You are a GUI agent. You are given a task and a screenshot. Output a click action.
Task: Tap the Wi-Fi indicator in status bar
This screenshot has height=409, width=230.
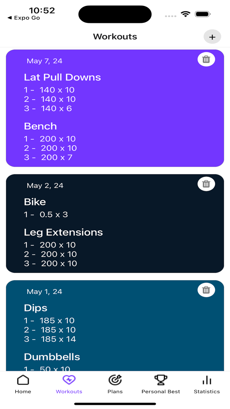185,14
